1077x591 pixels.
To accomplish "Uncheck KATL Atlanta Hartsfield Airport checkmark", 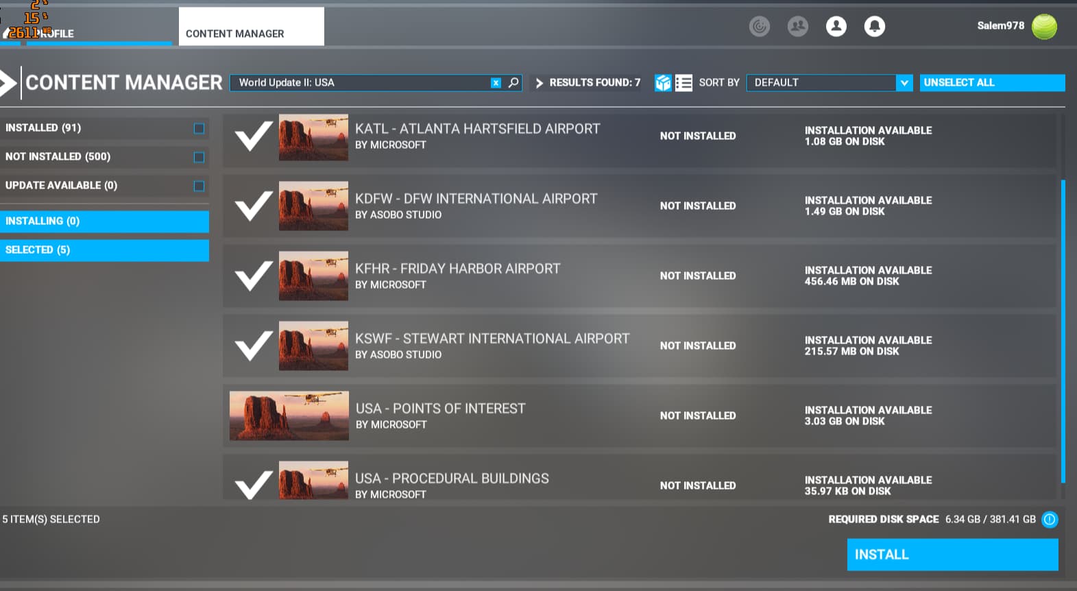I will click(253, 136).
